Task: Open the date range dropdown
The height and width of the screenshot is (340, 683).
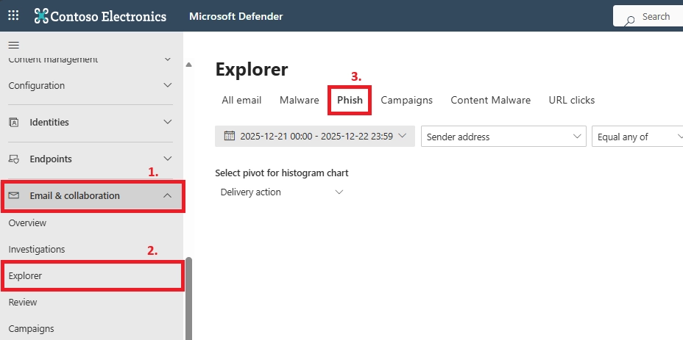Action: [315, 136]
